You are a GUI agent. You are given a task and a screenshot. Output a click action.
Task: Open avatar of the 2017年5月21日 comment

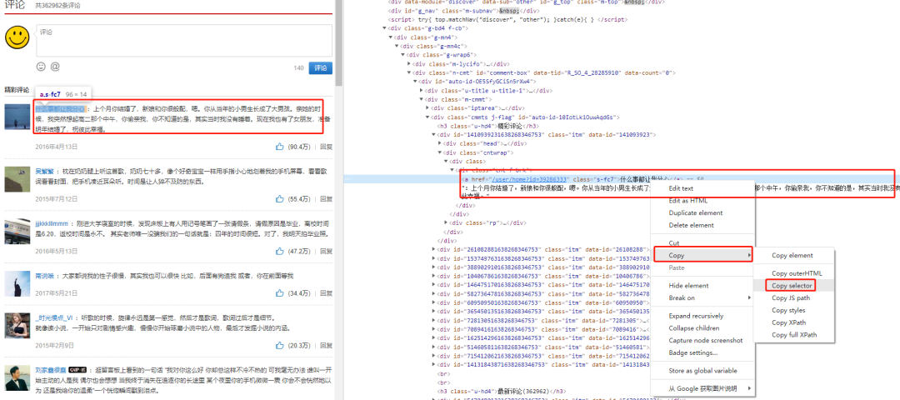point(17,283)
